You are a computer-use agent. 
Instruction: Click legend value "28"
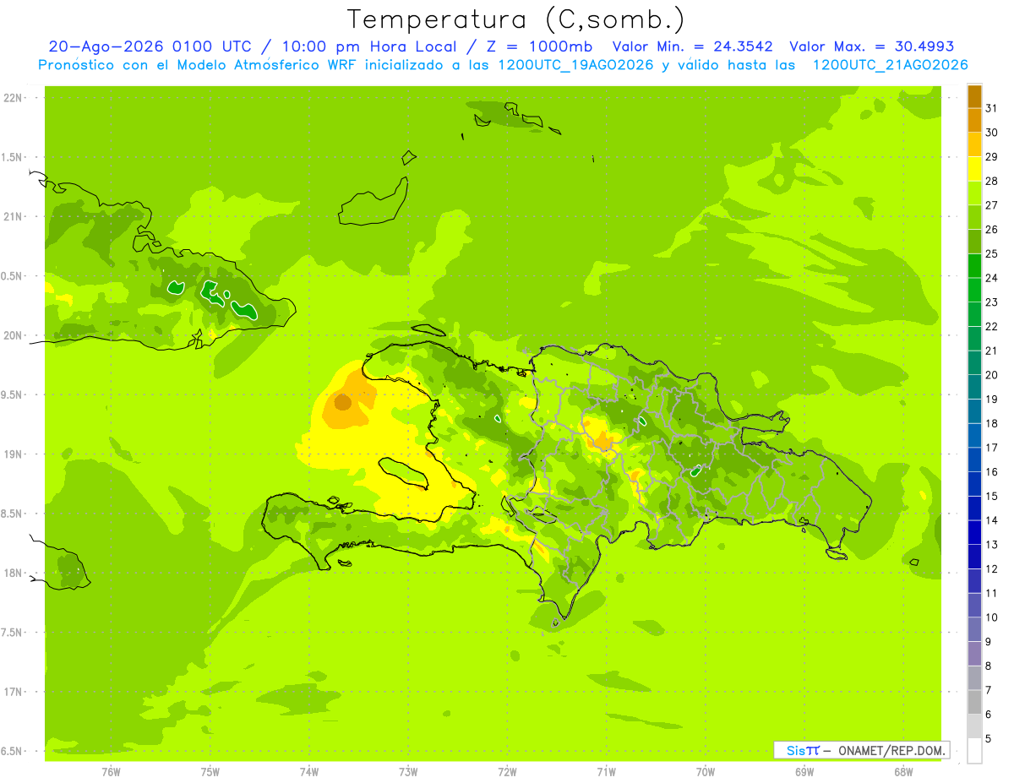(x=991, y=181)
